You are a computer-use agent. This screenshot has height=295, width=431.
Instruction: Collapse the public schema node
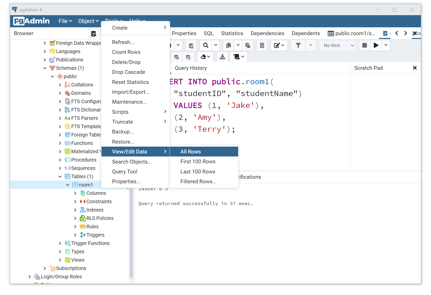pos(52,76)
